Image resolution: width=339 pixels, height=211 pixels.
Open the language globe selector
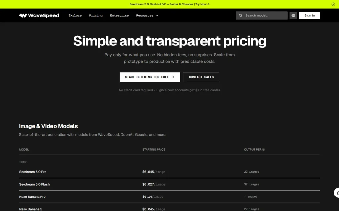pos(293,15)
